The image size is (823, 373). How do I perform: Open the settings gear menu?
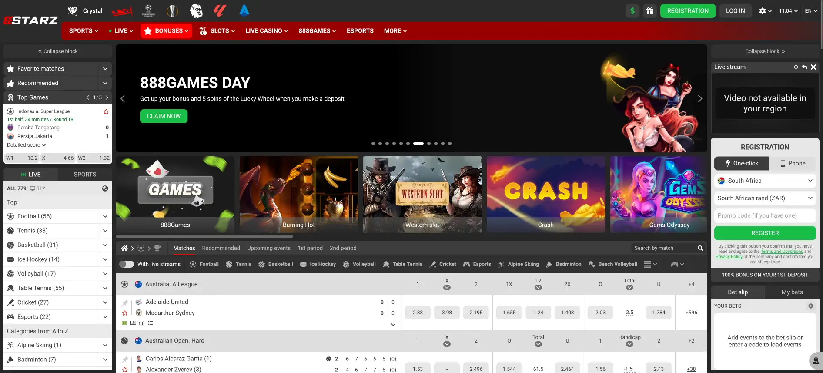pyautogui.click(x=765, y=11)
